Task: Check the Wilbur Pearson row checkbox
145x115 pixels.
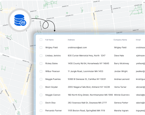Action: pyautogui.click(x=41, y=71)
